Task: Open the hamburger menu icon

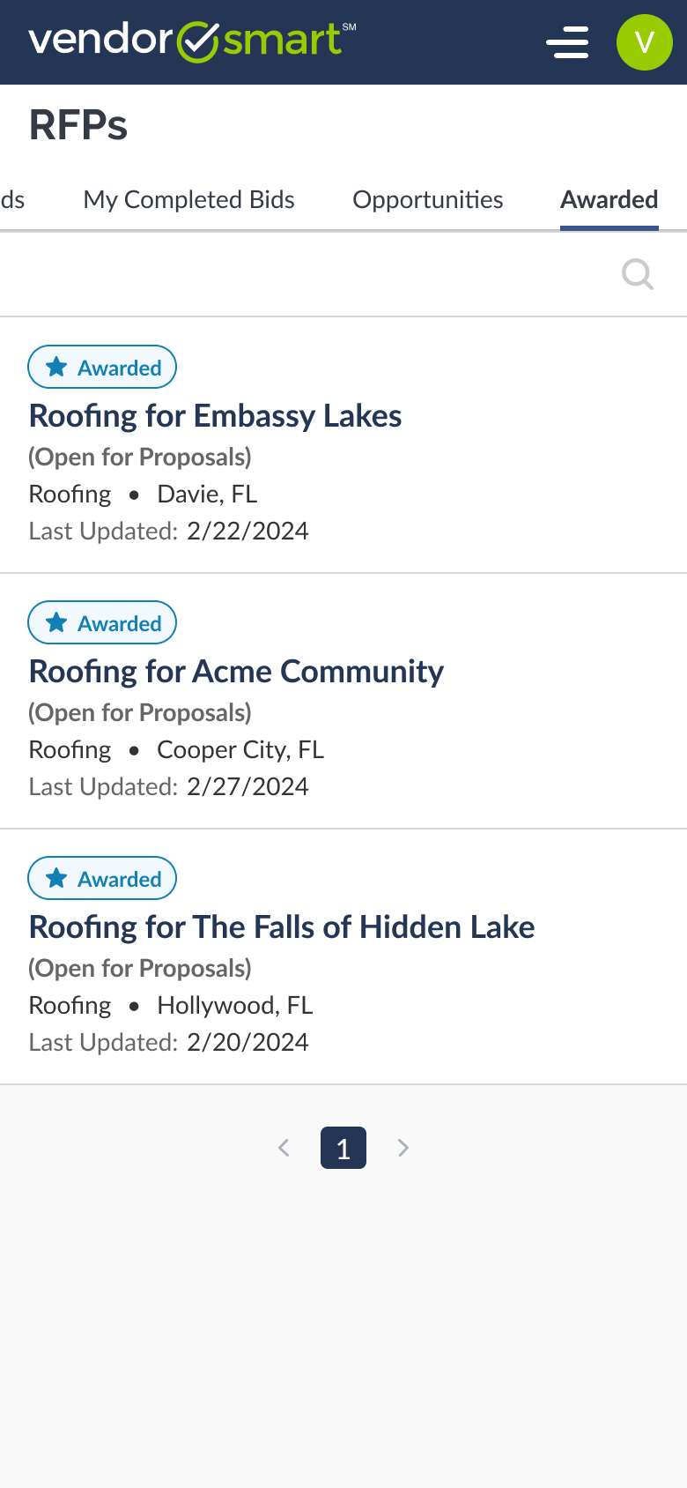Action: tap(567, 42)
